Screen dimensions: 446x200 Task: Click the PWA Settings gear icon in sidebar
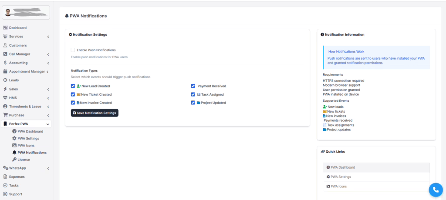[x=14, y=138]
